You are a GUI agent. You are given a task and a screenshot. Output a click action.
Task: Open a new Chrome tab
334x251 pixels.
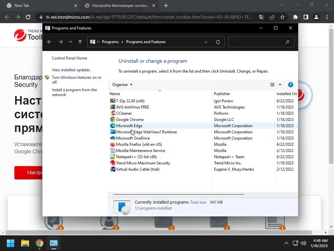click(x=166, y=6)
